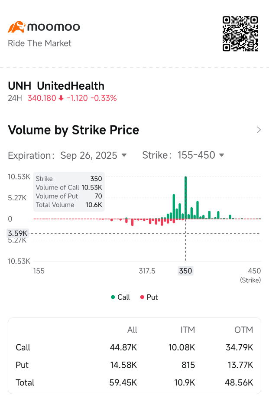Image resolution: width=269 pixels, height=415 pixels.
Task: Click the red down arrow price indicator
Action: [61, 98]
